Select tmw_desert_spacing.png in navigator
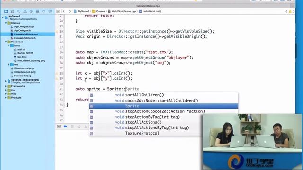Image resolution: width=303 pixels, height=170 pixels. 31,61
